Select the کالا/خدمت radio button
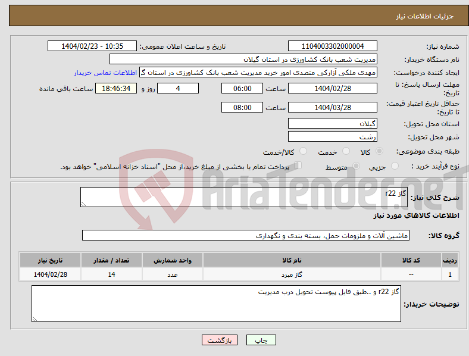The height and width of the screenshot is (356, 469). point(304,151)
